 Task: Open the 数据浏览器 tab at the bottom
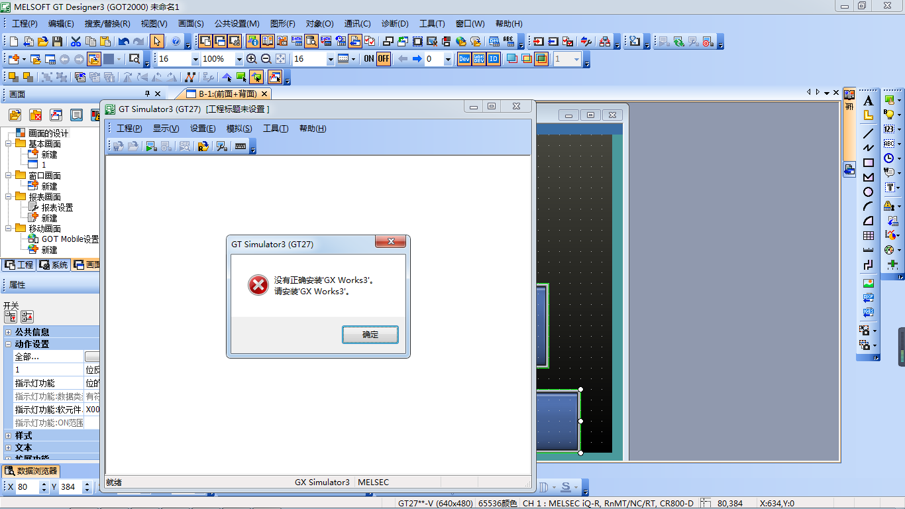(x=32, y=471)
